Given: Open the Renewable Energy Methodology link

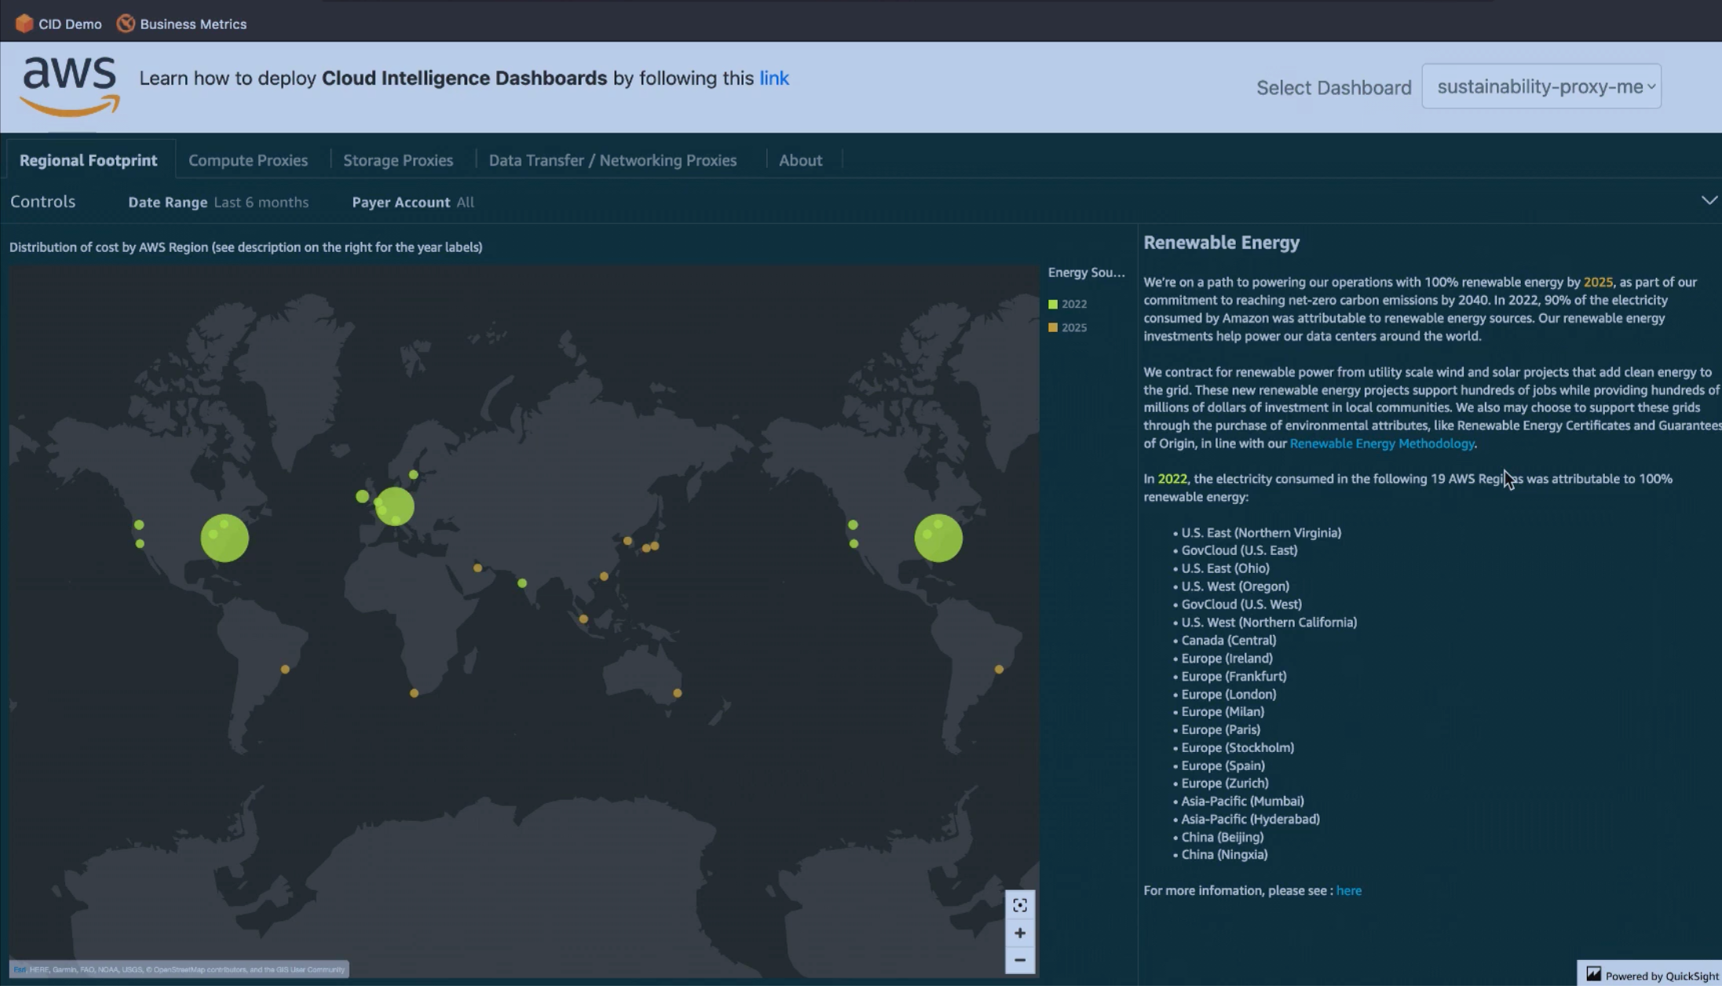Looking at the screenshot, I should [1381, 444].
